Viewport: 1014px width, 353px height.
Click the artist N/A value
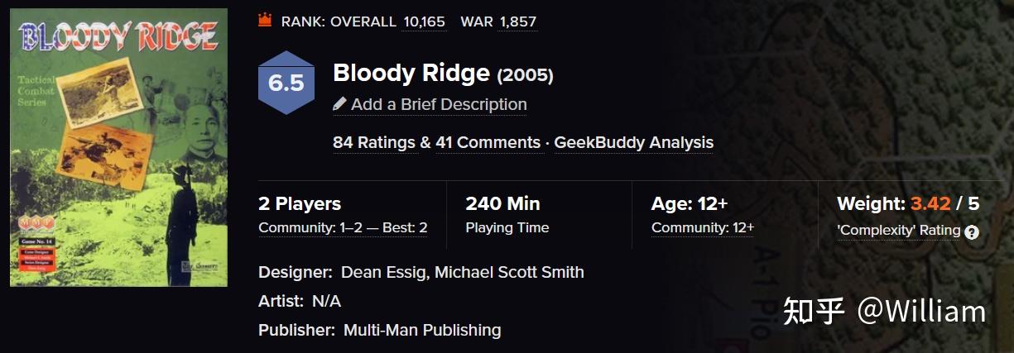tap(326, 301)
